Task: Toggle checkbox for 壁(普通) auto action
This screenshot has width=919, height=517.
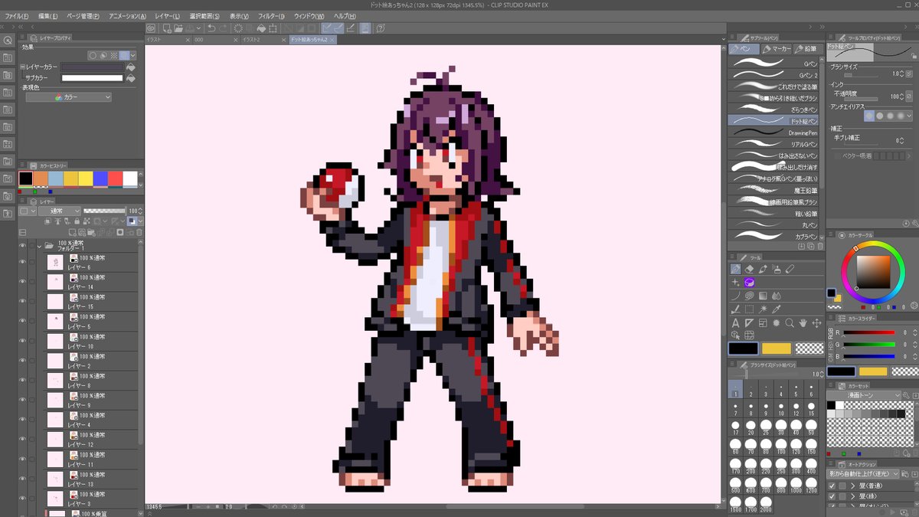Action: 832,486
